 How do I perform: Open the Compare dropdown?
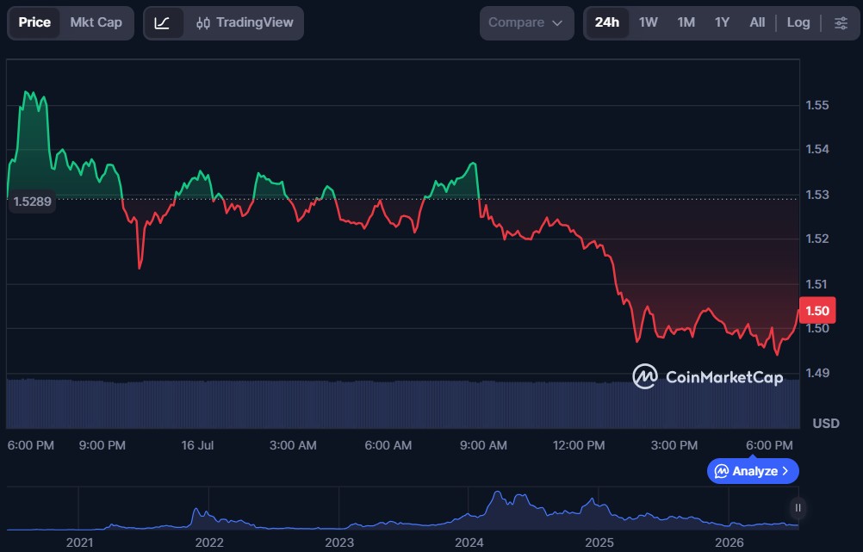(526, 23)
